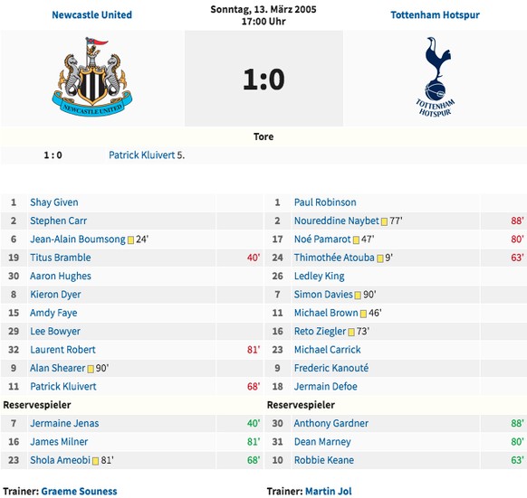The height and width of the screenshot is (498, 527).
Task: Open James Milner's player page
Action: [59, 442]
